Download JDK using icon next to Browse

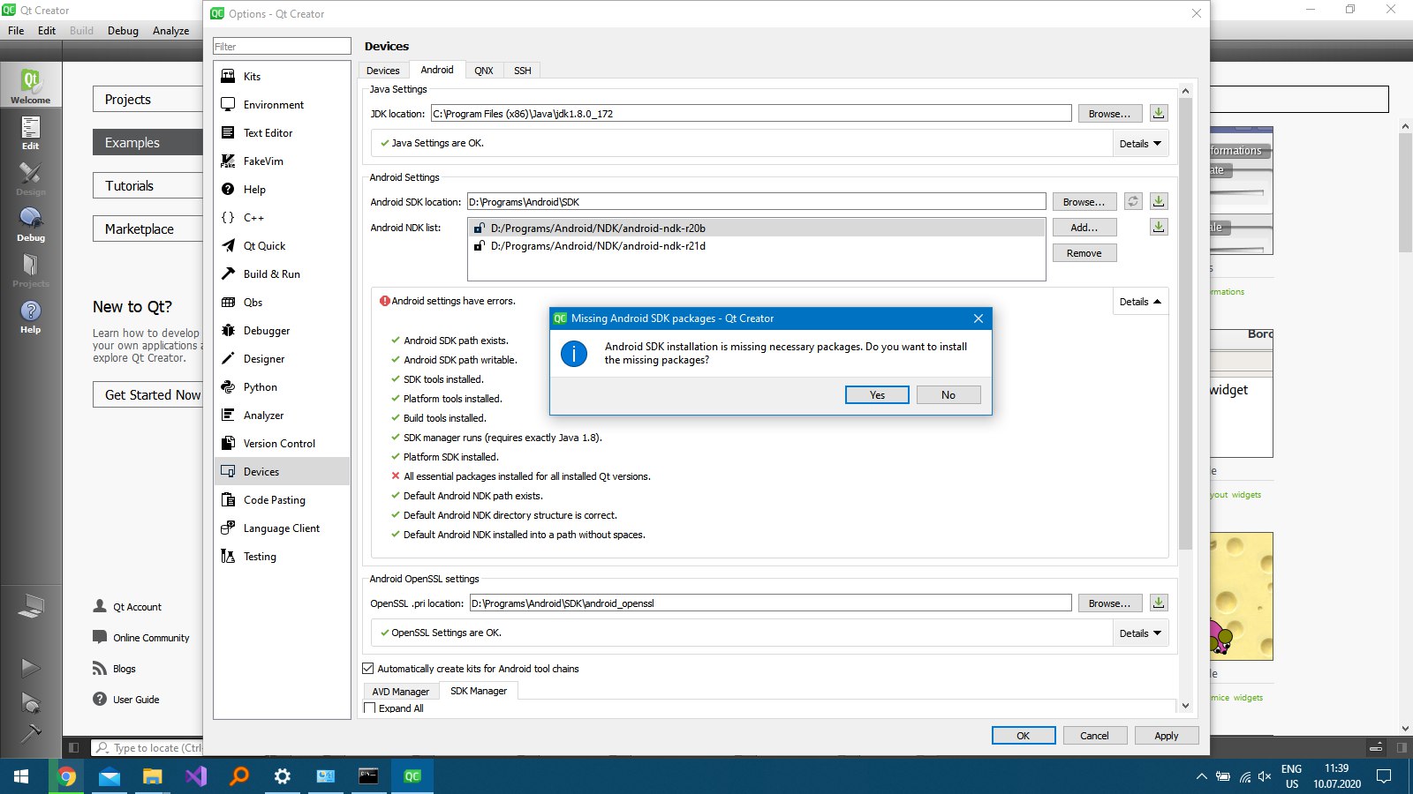point(1159,113)
